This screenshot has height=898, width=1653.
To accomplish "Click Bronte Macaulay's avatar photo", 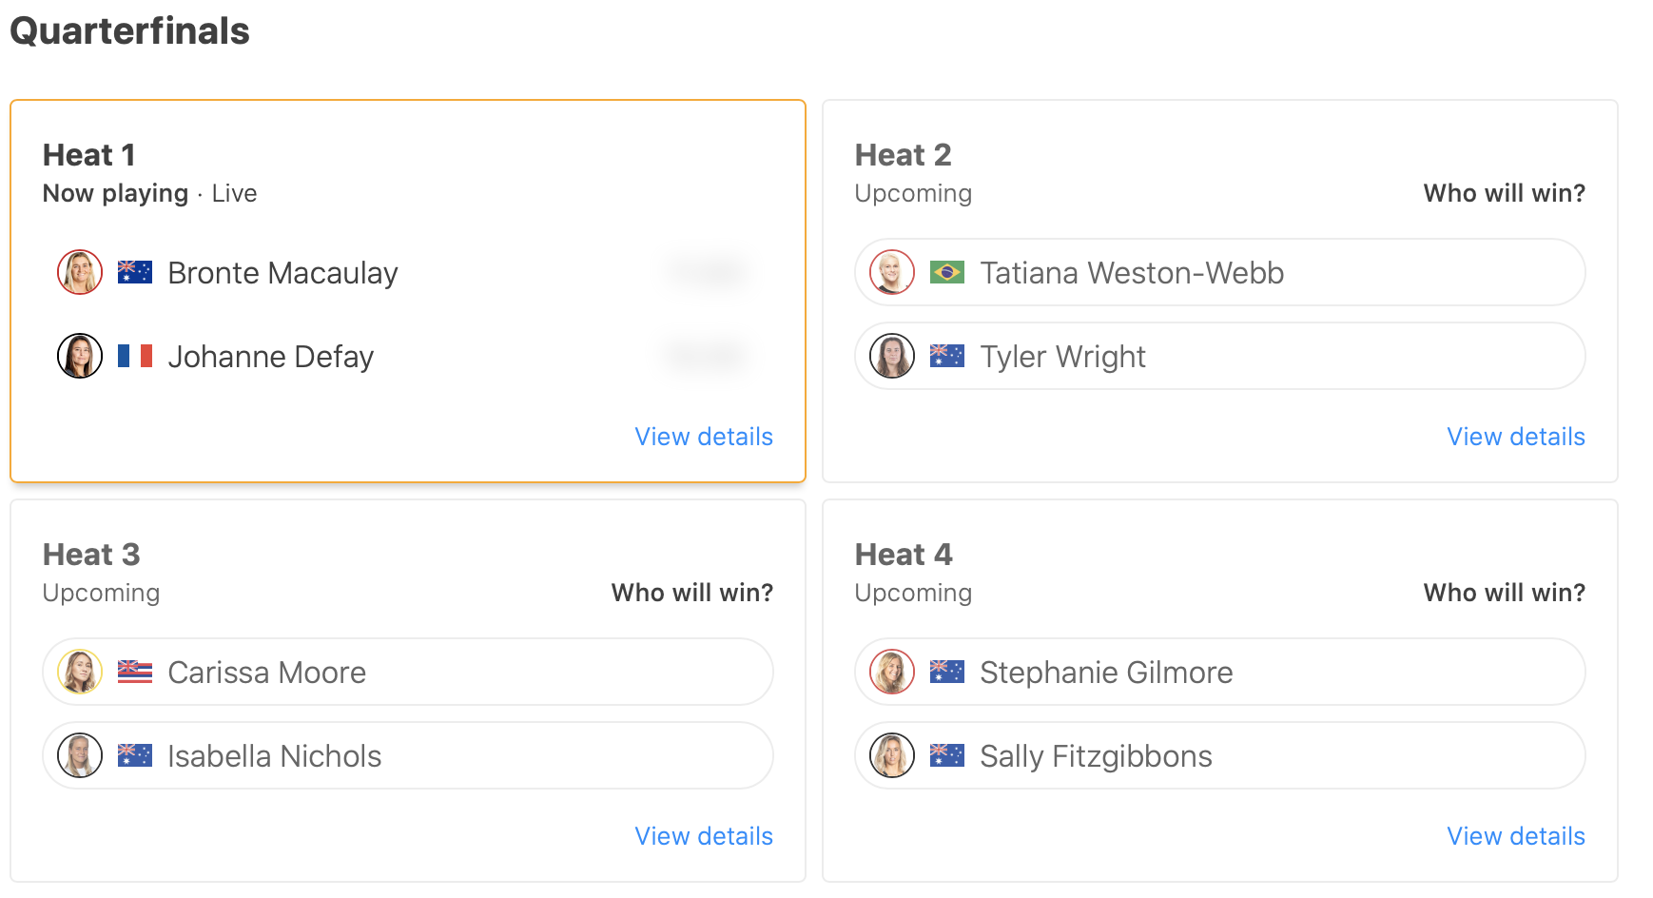I will click(80, 273).
